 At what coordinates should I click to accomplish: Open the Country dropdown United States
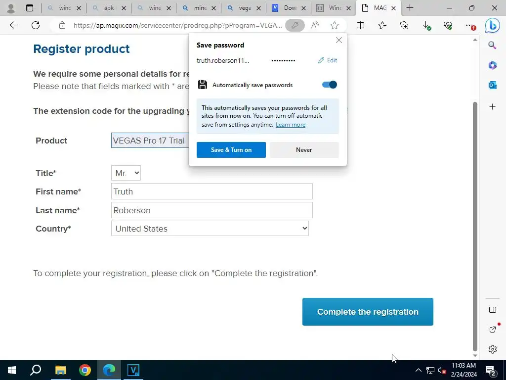click(210, 229)
